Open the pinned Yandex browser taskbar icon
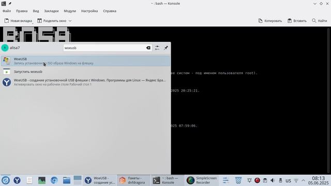The width and height of the screenshot is (331, 186). coord(17,180)
